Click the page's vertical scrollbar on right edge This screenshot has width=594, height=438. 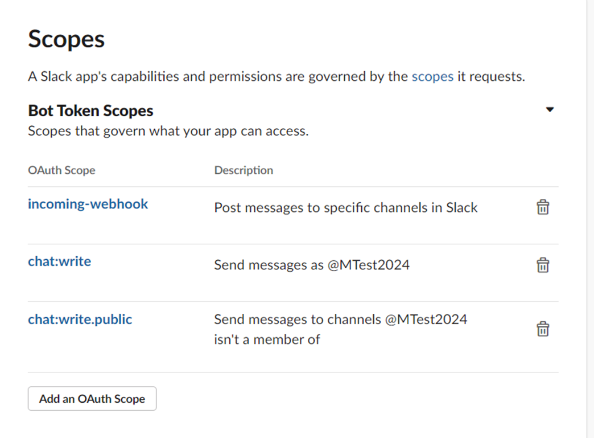590,219
